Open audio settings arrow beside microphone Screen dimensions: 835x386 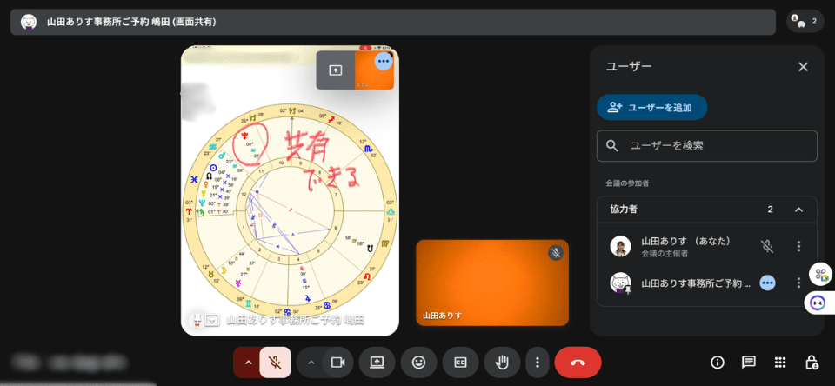[248, 362]
